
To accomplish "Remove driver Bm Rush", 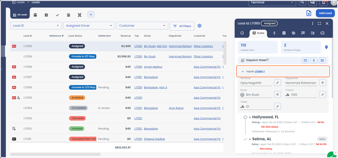I will (277, 94).
